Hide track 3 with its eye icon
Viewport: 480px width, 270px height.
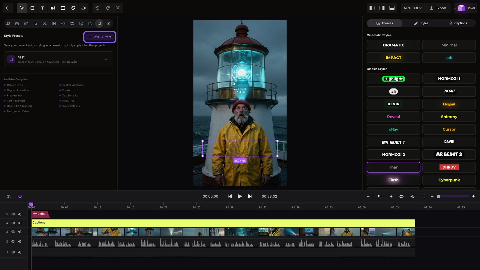13,232
